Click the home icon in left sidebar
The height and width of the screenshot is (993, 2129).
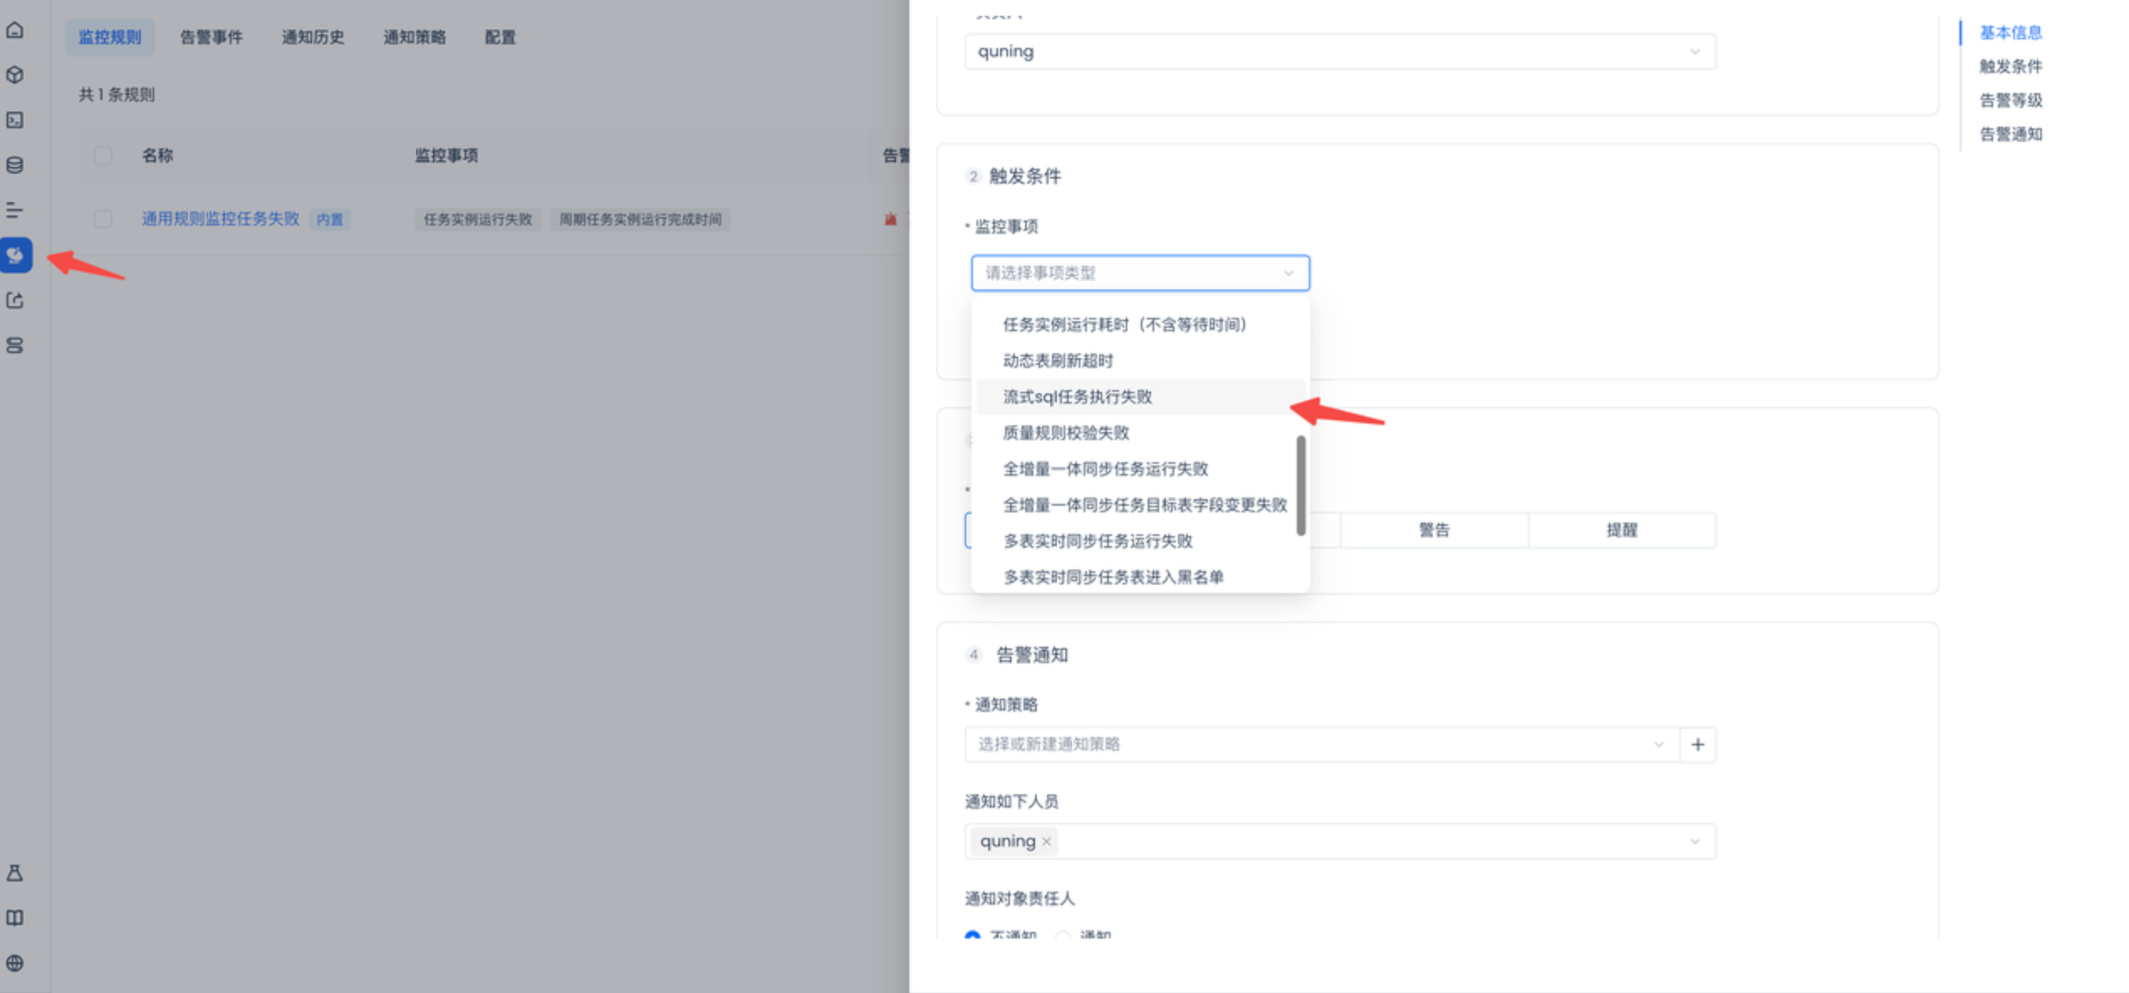tap(15, 30)
